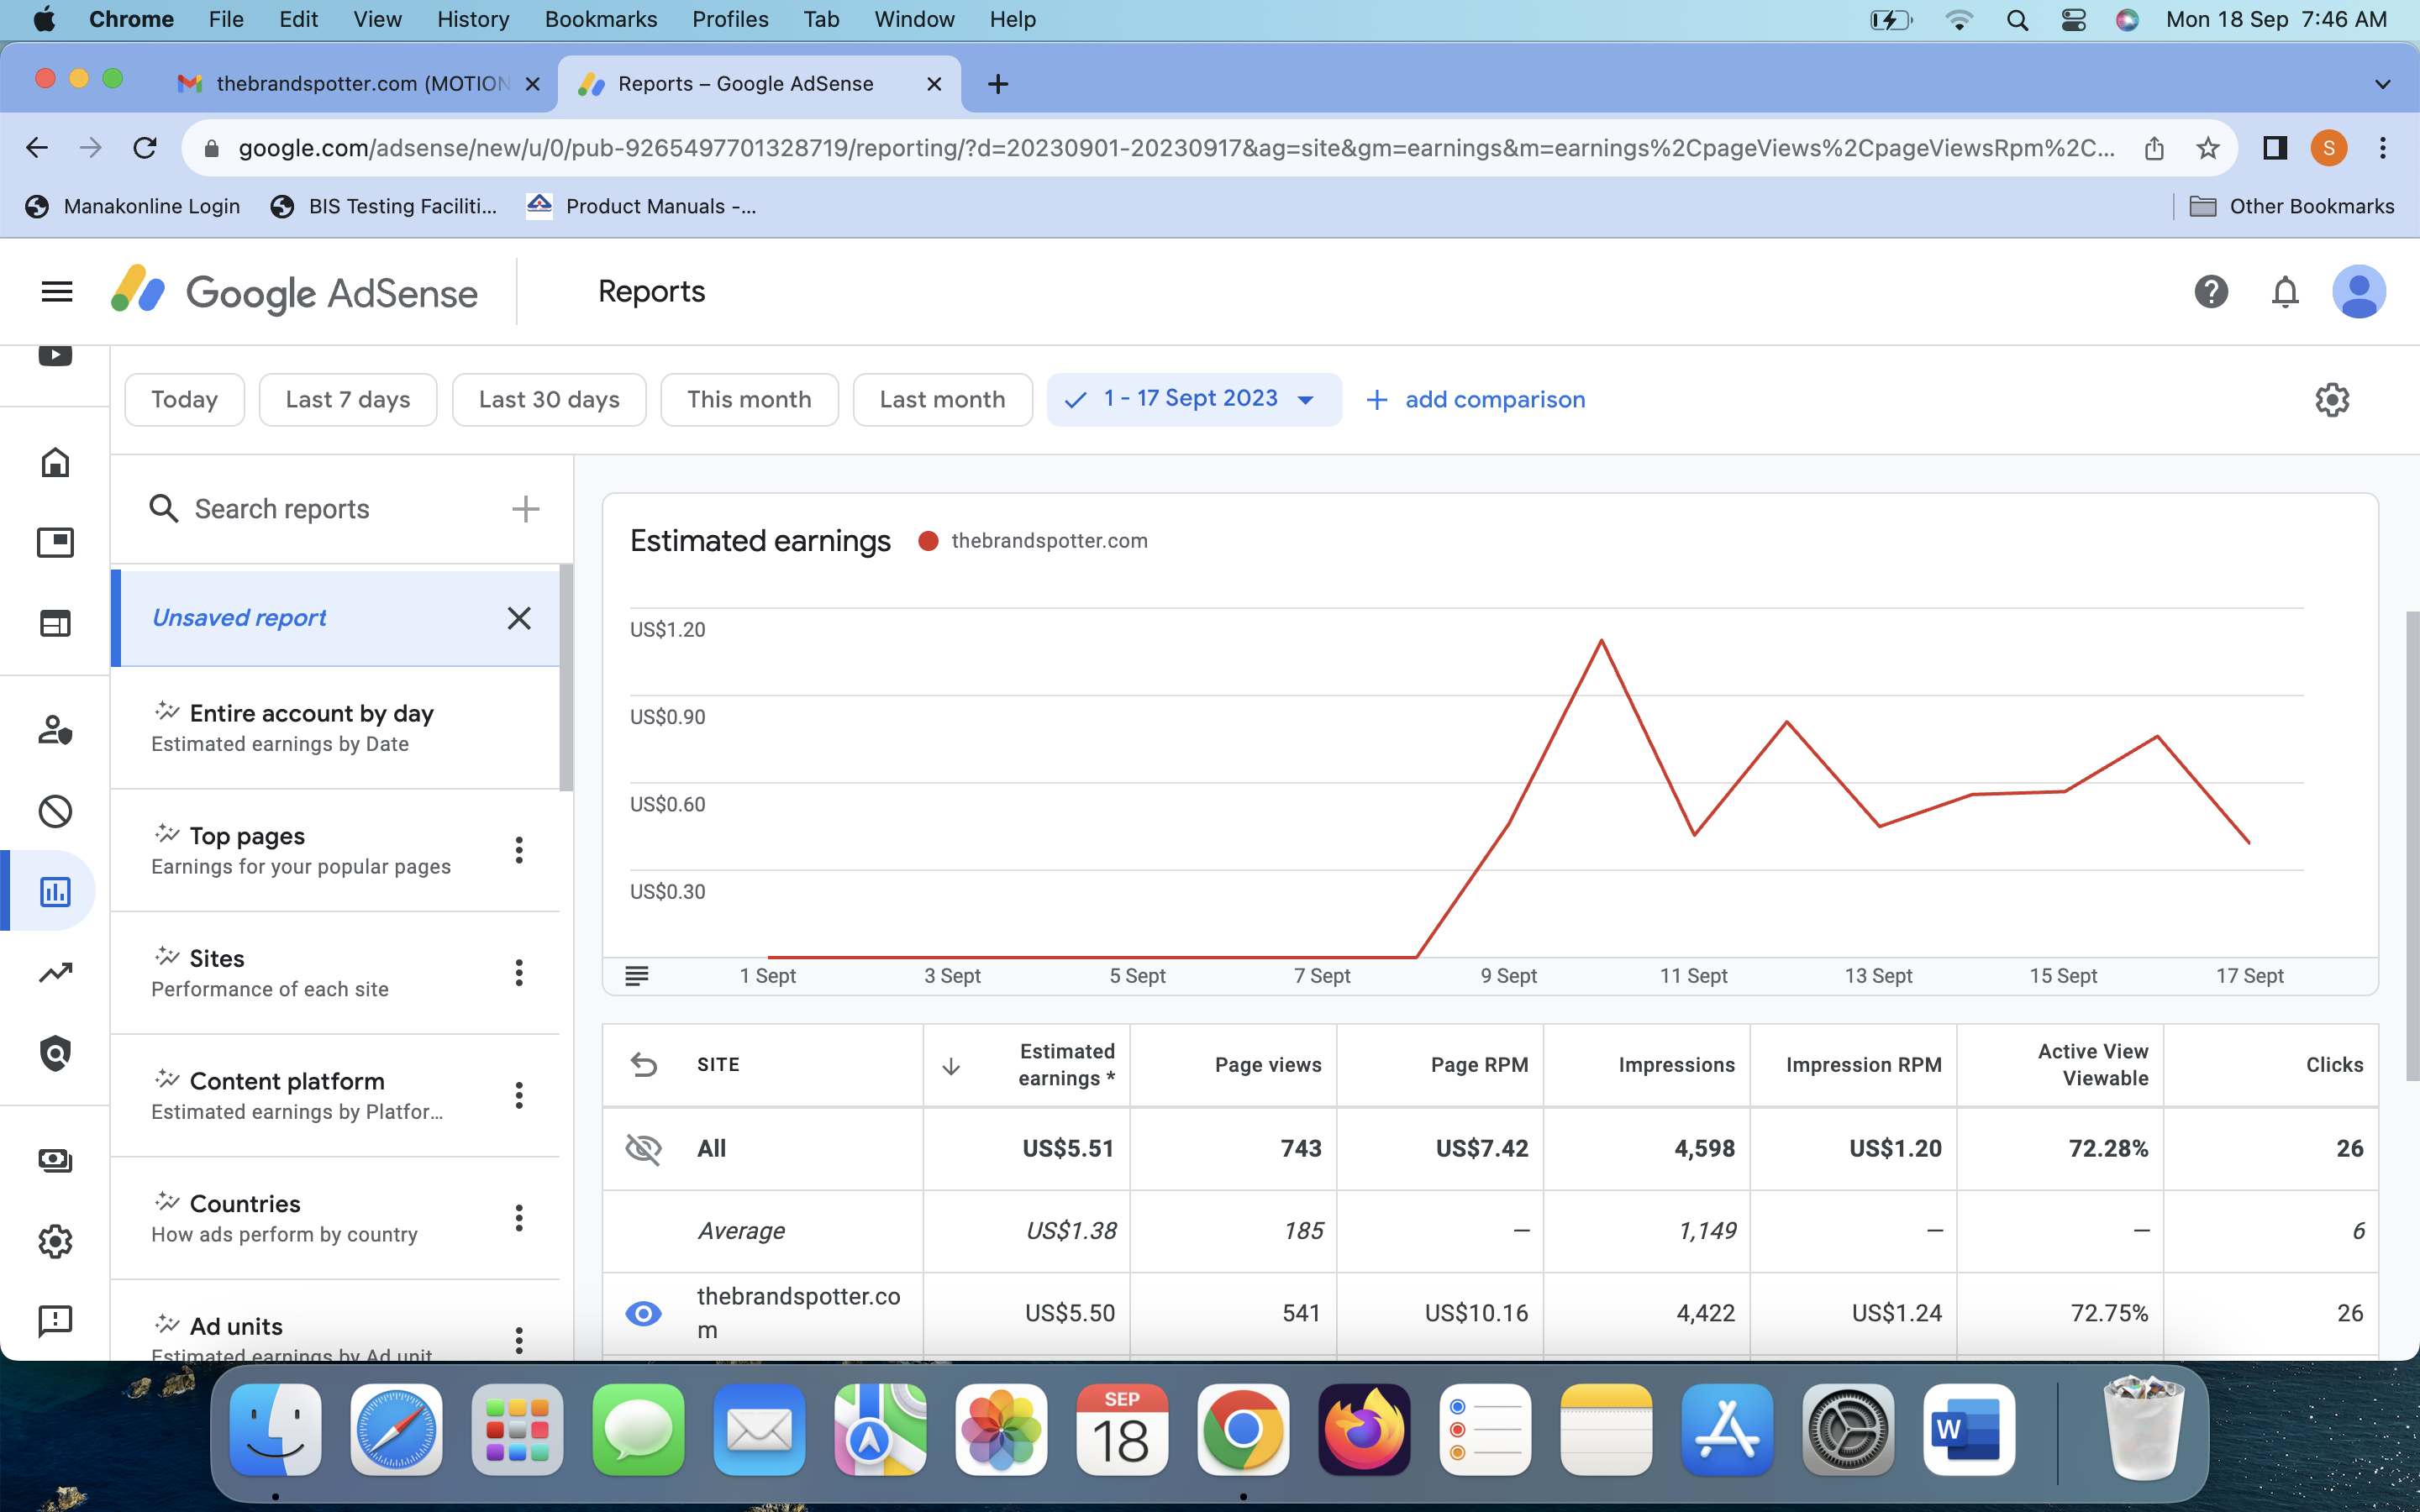Viewport: 2420px width, 1512px height.
Task: Toggle thebrandspotter.com legend dot in chart
Action: tap(928, 541)
